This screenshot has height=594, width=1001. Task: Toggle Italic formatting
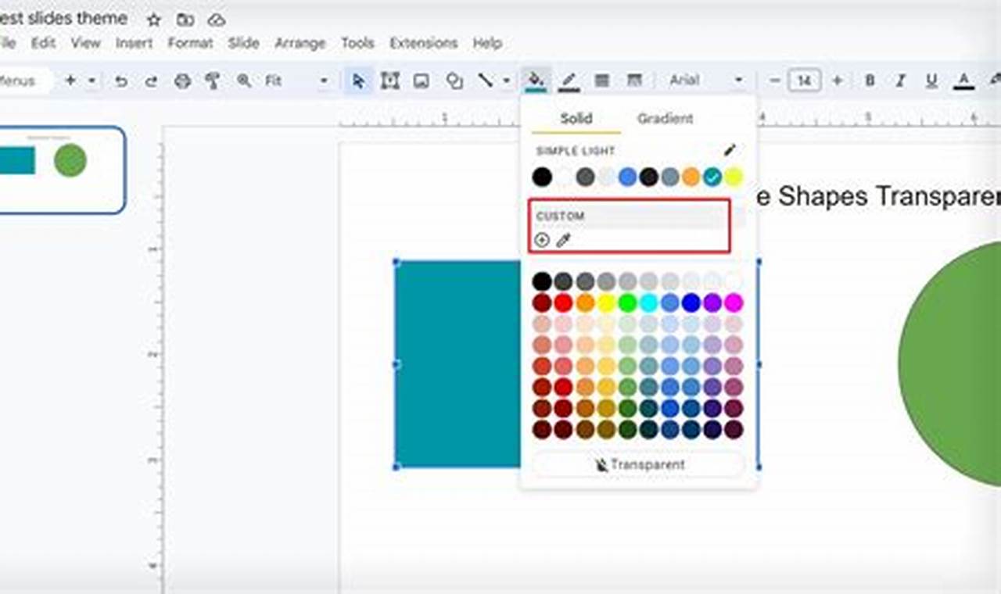click(900, 80)
